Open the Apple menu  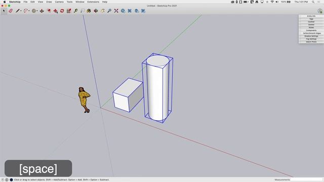pyautogui.click(x=5, y=2)
